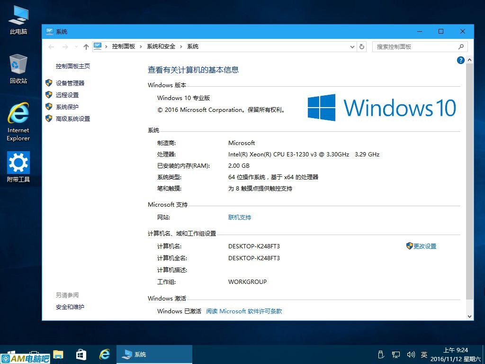The height and width of the screenshot is (364, 485).
Task: Open 设备管理器 device manager link
Action: (70, 83)
